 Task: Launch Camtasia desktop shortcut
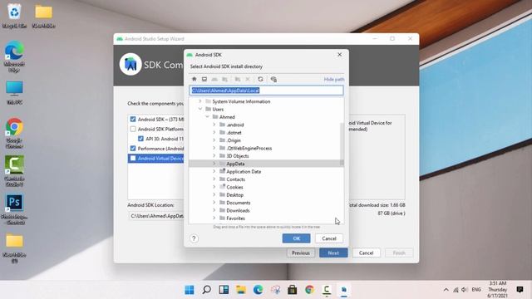click(14, 171)
